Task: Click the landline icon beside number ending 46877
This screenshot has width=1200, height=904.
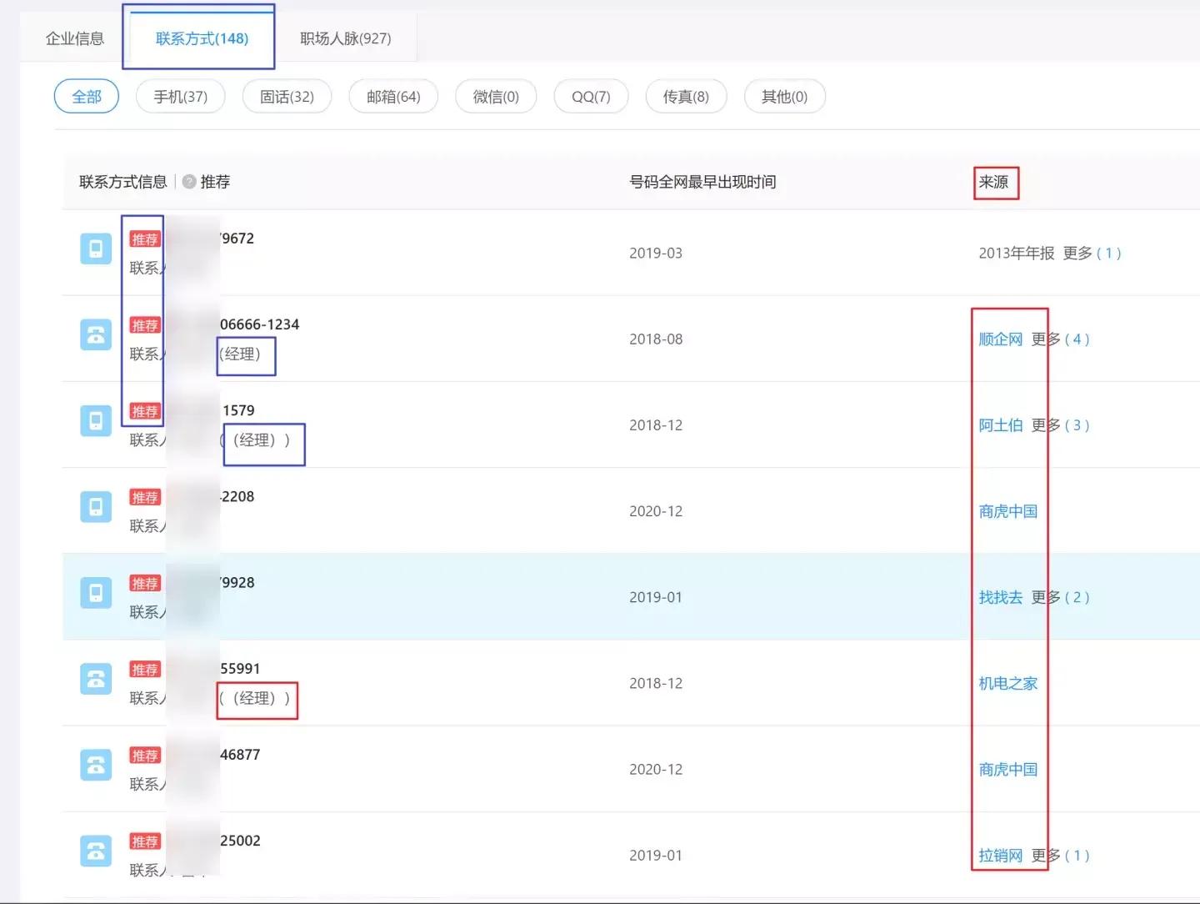Action: tap(96, 765)
